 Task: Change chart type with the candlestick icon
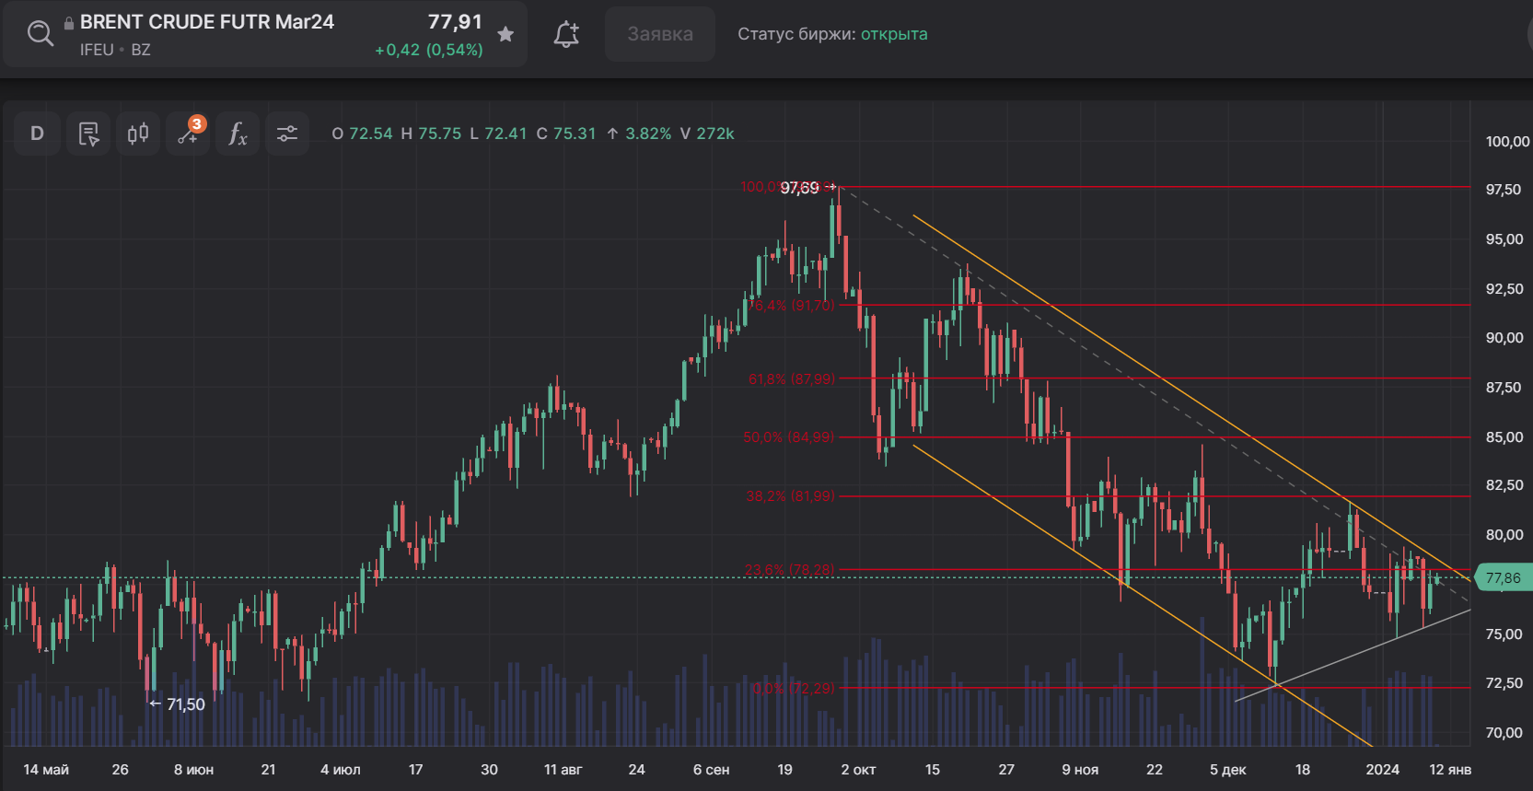(x=138, y=134)
